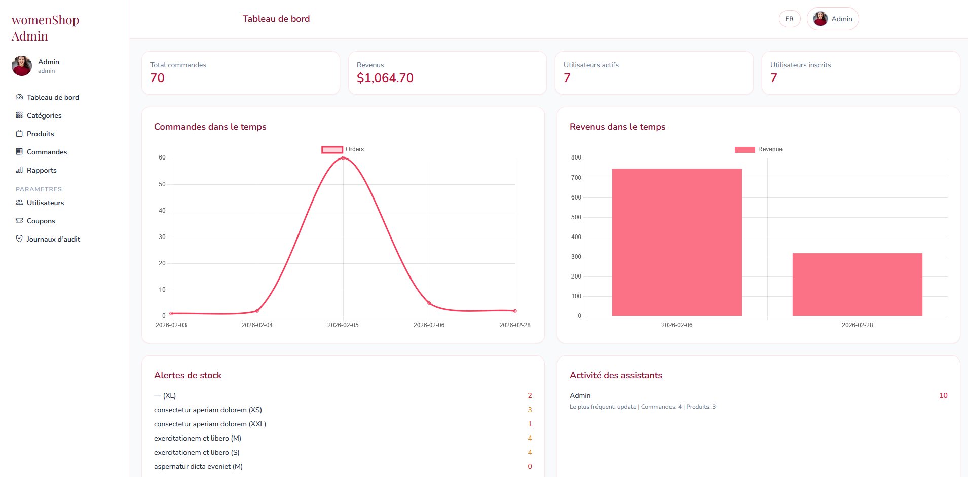Open the Commandes sidebar menu item
This screenshot has height=477, width=968.
click(x=46, y=152)
